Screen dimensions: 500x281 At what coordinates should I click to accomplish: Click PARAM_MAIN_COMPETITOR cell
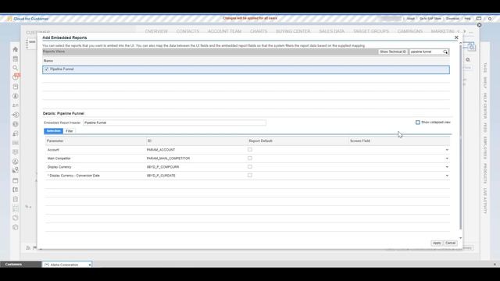click(x=168, y=158)
